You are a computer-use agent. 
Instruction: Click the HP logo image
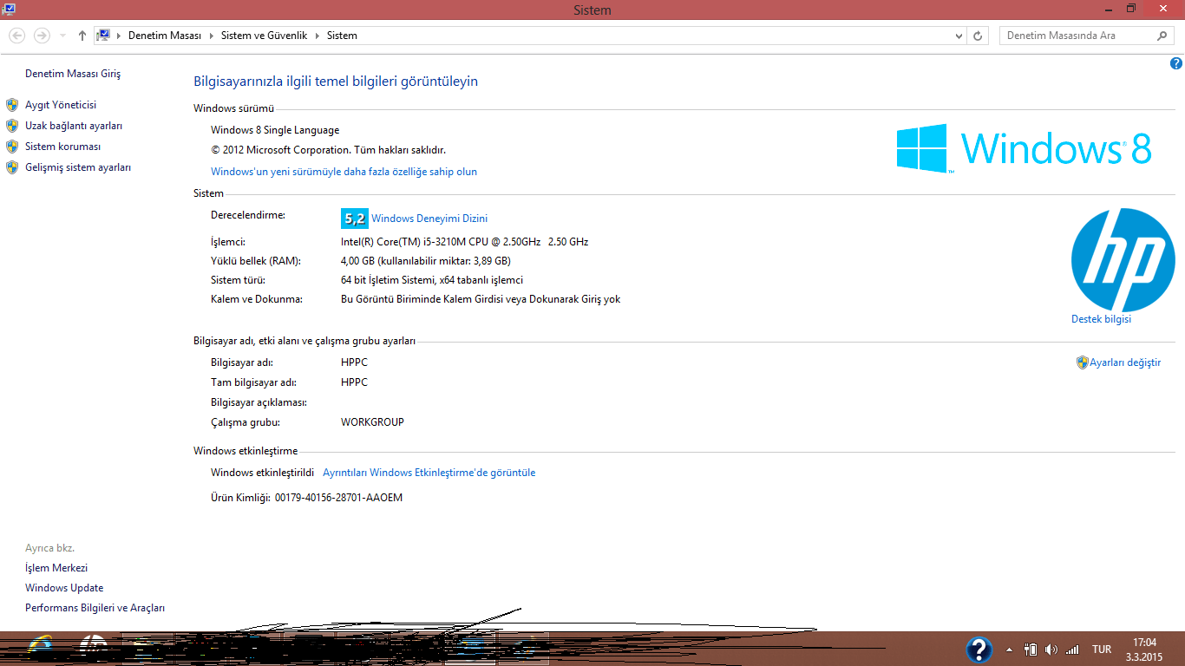[x=1123, y=260]
